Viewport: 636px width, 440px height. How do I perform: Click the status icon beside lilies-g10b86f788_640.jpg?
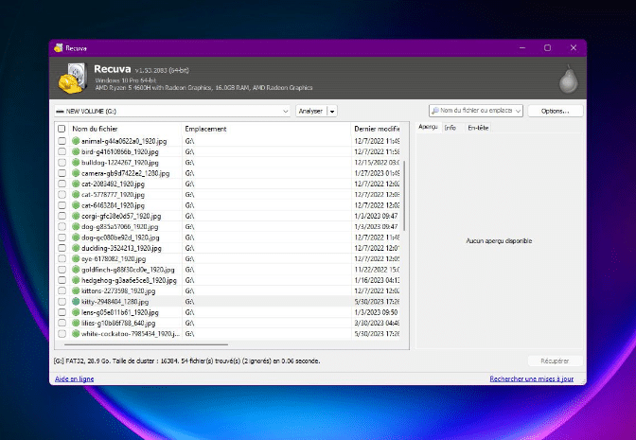click(76, 323)
